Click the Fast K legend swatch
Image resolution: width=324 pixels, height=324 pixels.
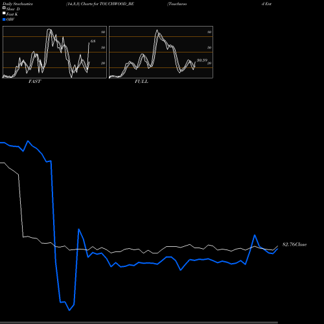point(4,13)
